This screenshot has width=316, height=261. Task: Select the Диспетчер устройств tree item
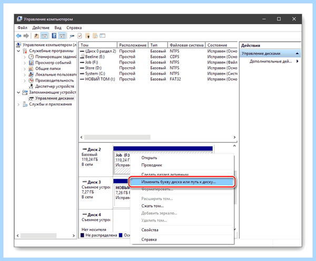pos(55,87)
